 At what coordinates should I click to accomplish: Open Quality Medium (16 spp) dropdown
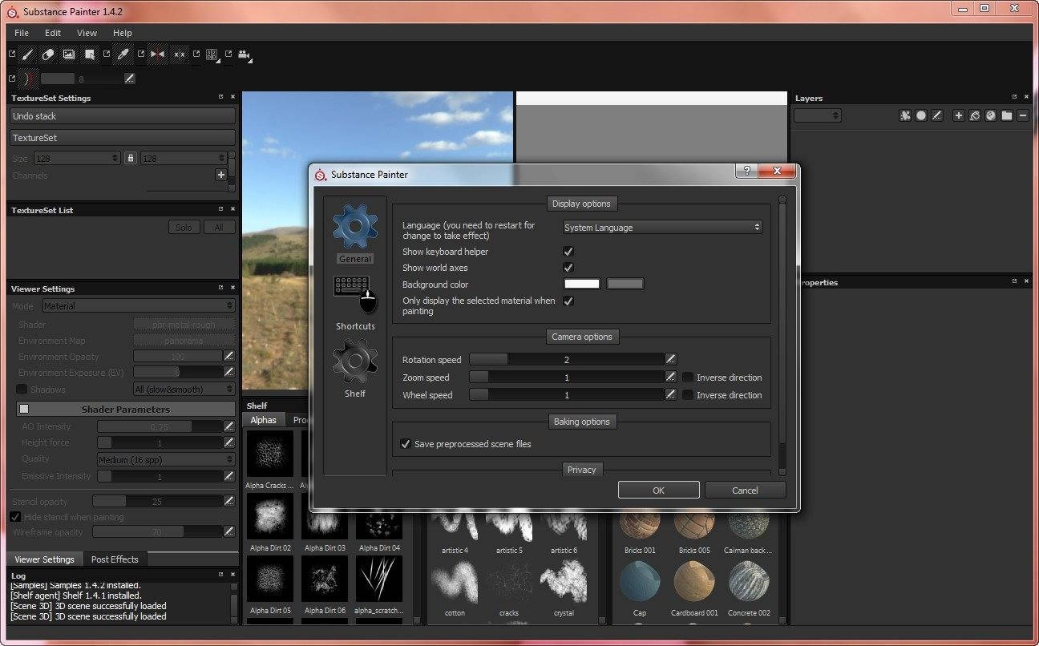pos(166,459)
